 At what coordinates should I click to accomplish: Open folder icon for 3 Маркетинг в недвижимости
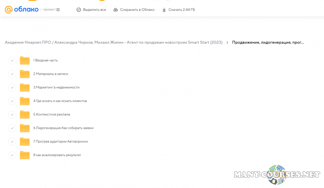pyautogui.click(x=25, y=87)
